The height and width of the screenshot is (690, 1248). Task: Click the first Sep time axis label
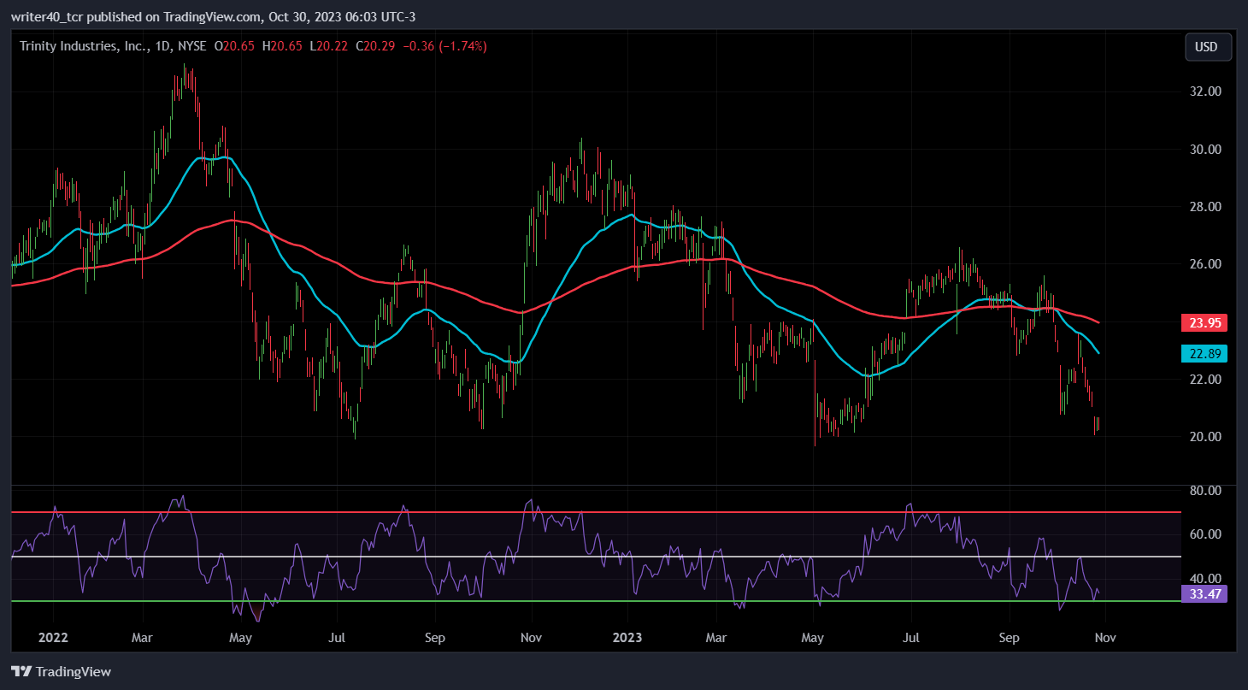[435, 638]
